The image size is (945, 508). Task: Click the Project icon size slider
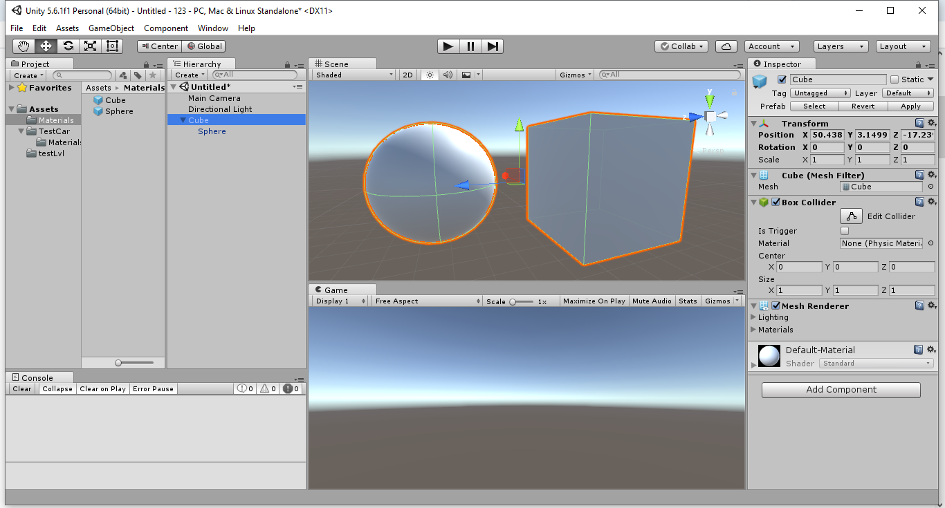click(135, 363)
